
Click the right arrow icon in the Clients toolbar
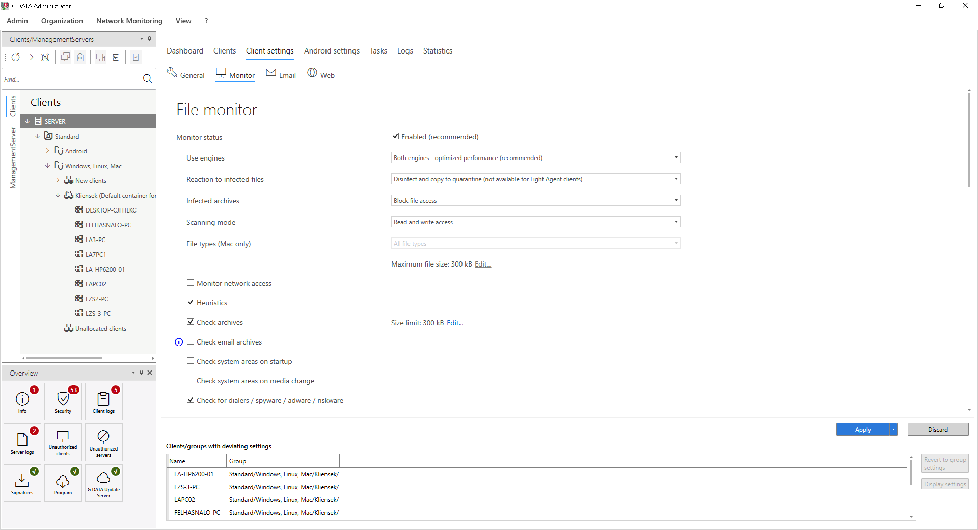coord(31,57)
